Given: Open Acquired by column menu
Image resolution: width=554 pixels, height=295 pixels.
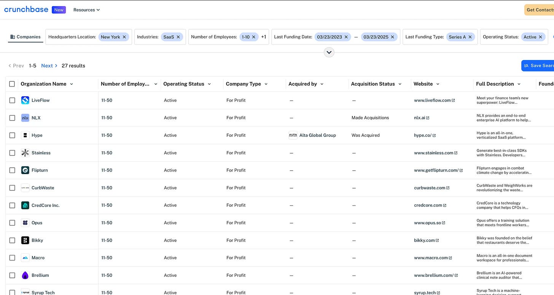Looking at the screenshot, I should [x=322, y=84].
